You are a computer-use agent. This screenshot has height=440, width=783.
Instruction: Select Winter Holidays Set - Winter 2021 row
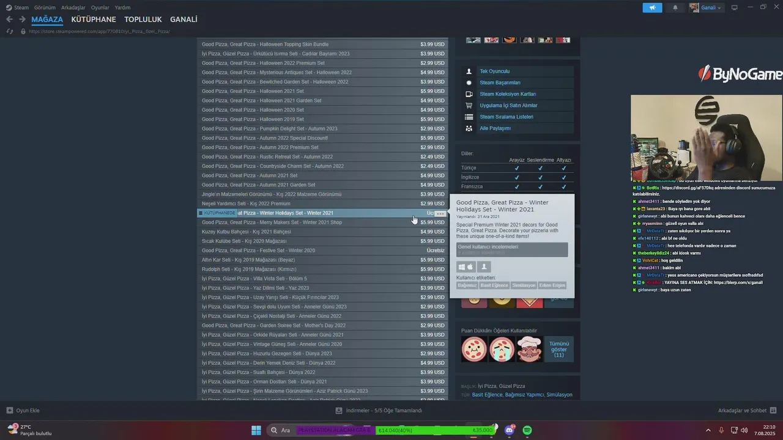coord(323,213)
